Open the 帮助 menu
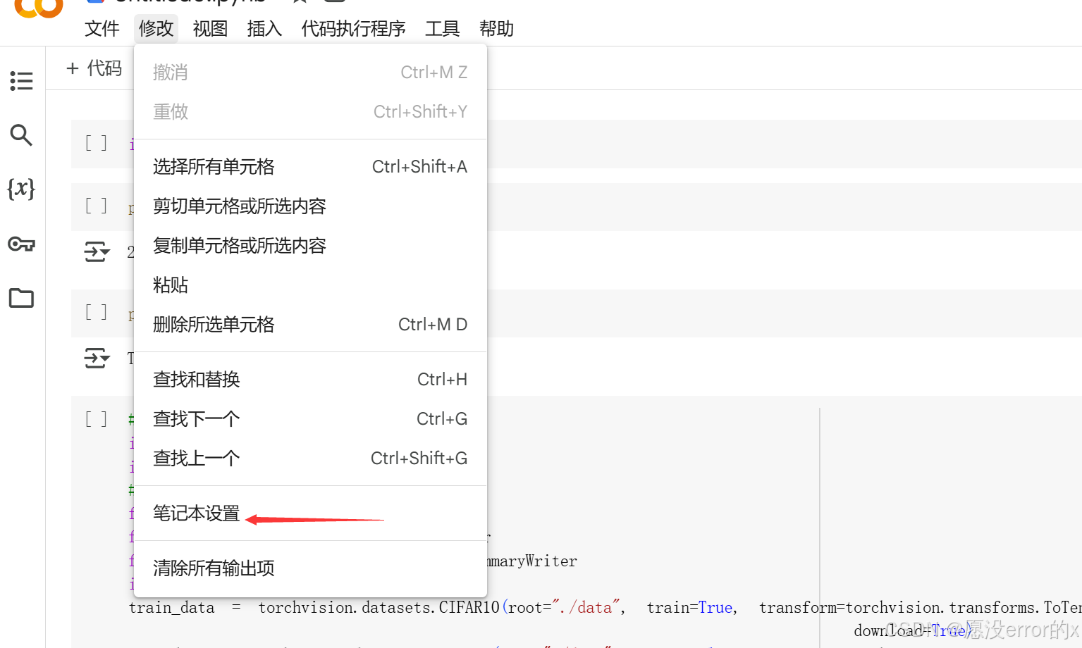 [x=496, y=28]
